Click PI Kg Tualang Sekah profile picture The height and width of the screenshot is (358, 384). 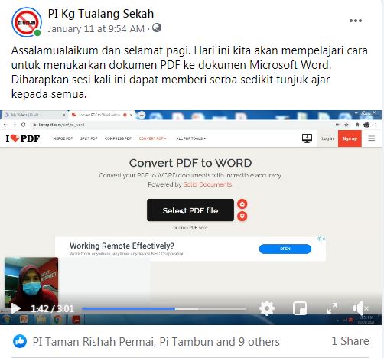[27, 22]
